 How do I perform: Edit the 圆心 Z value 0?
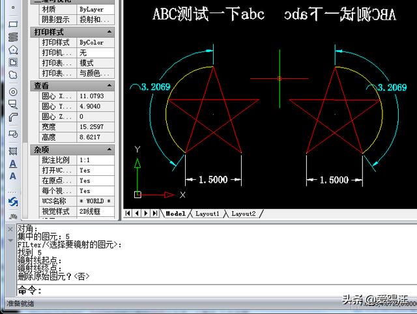coord(96,117)
